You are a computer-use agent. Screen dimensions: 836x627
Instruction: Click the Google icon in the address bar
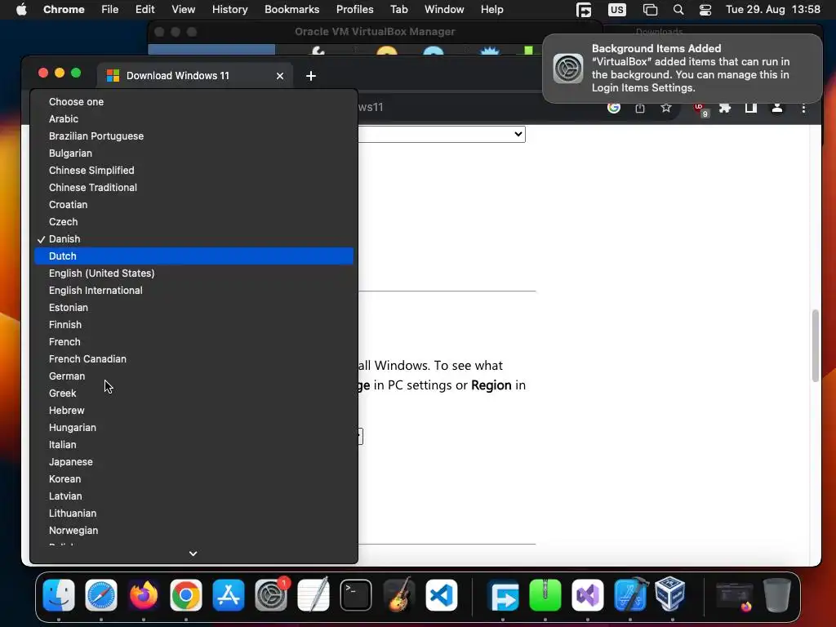point(614,109)
